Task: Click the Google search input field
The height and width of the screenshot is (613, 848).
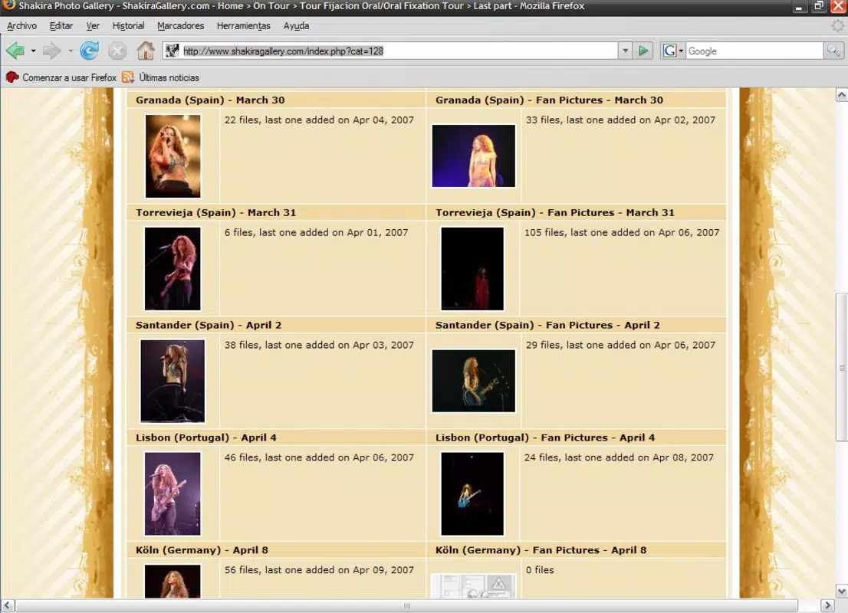Action: (x=754, y=51)
